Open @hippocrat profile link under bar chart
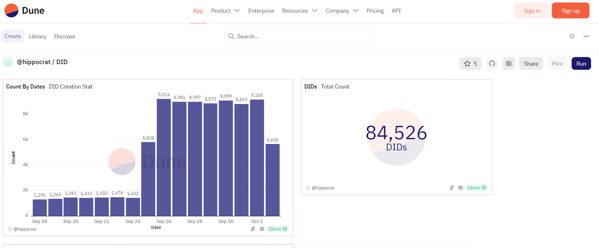Screen dimensions: 599x248 [x=24, y=229]
